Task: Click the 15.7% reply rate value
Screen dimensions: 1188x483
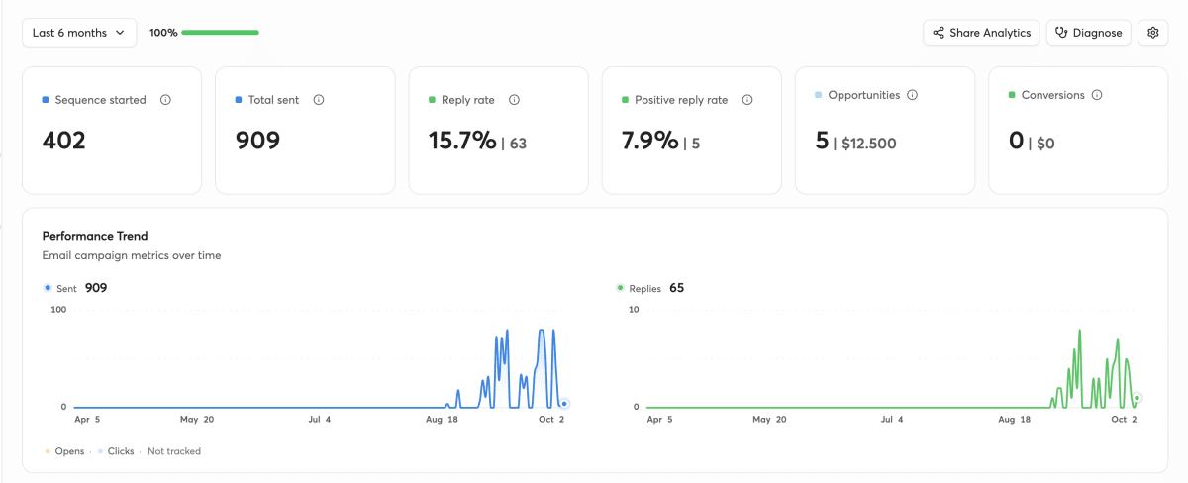Action: (462, 141)
